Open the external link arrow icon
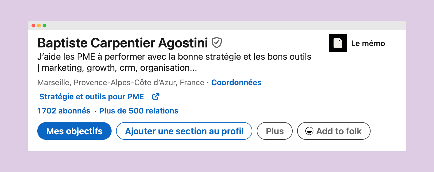Screen dimensions: 434x172 point(156,97)
